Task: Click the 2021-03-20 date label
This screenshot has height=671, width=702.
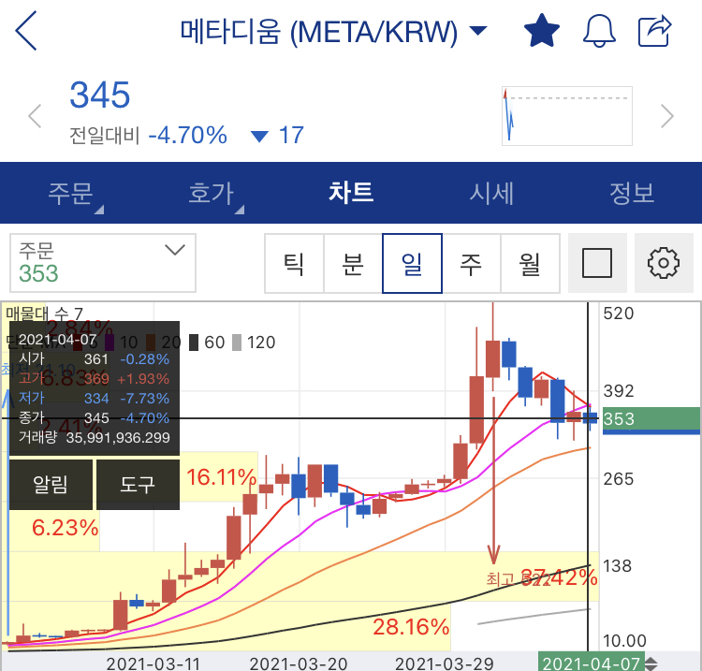Action: pyautogui.click(x=299, y=664)
